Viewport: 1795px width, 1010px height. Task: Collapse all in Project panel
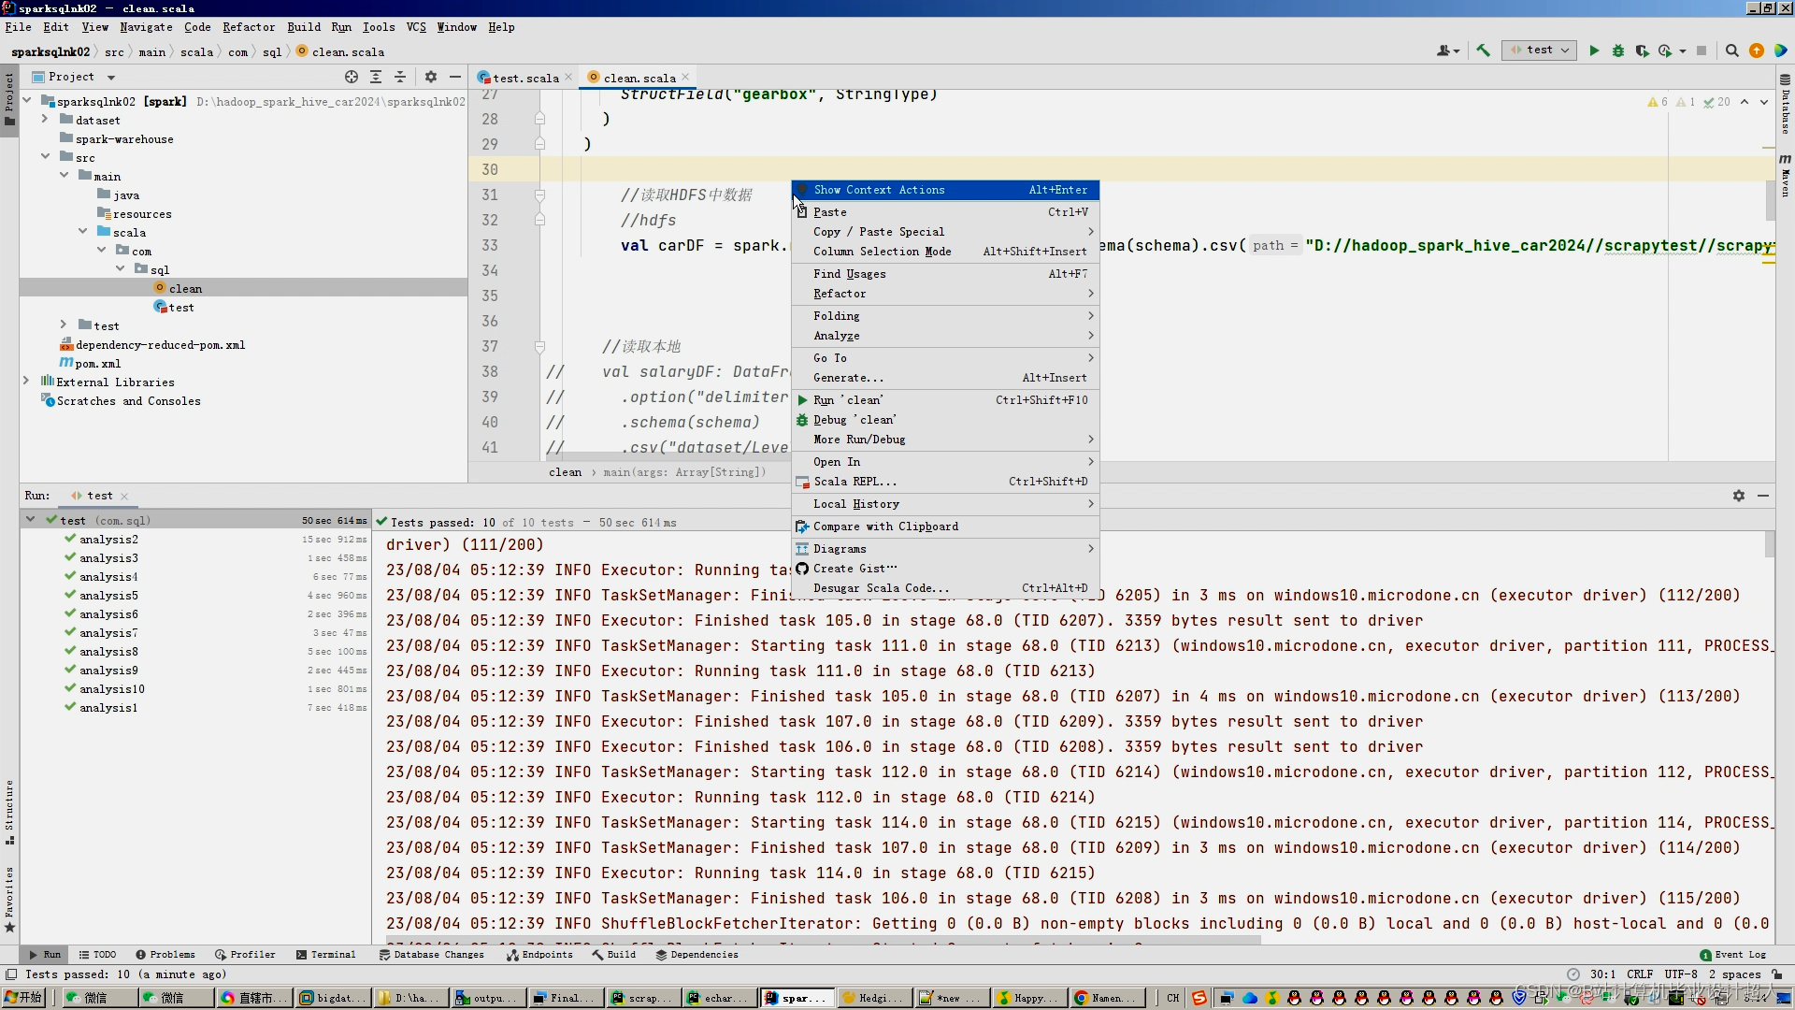[400, 77]
